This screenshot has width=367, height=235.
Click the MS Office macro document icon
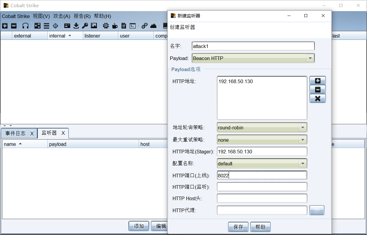[124, 26]
